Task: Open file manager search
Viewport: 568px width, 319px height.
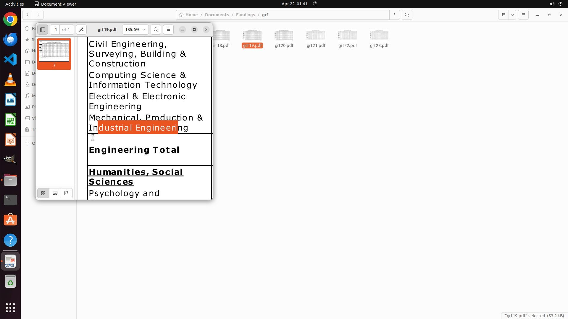Action: 407,15
